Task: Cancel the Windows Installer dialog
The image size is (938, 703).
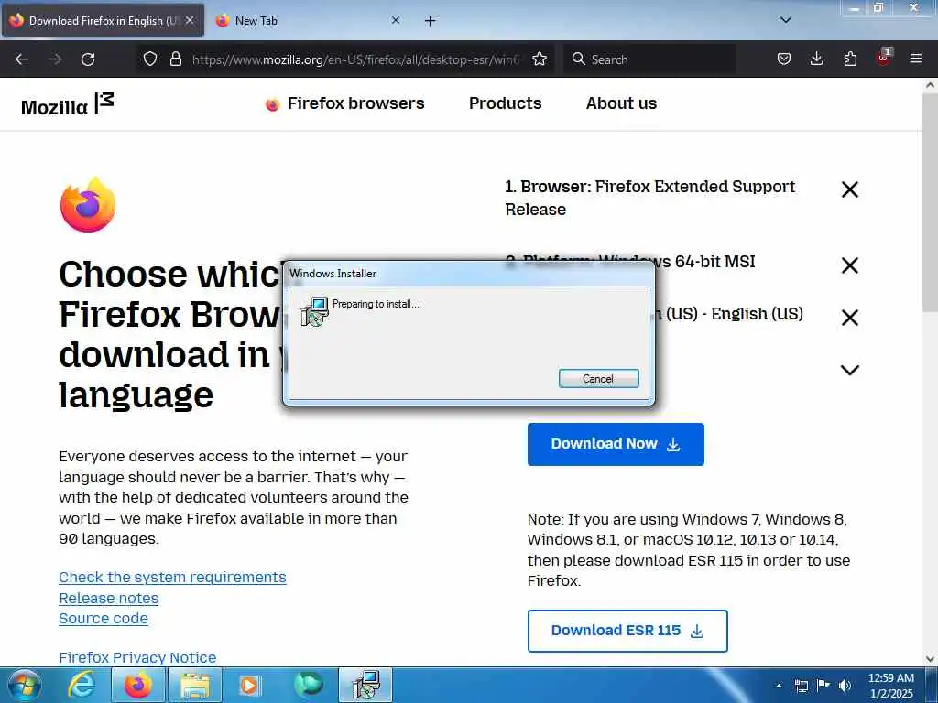Action: [x=598, y=378]
